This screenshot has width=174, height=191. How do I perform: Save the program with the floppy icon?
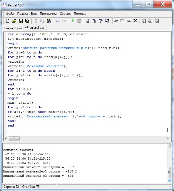click(21, 21)
